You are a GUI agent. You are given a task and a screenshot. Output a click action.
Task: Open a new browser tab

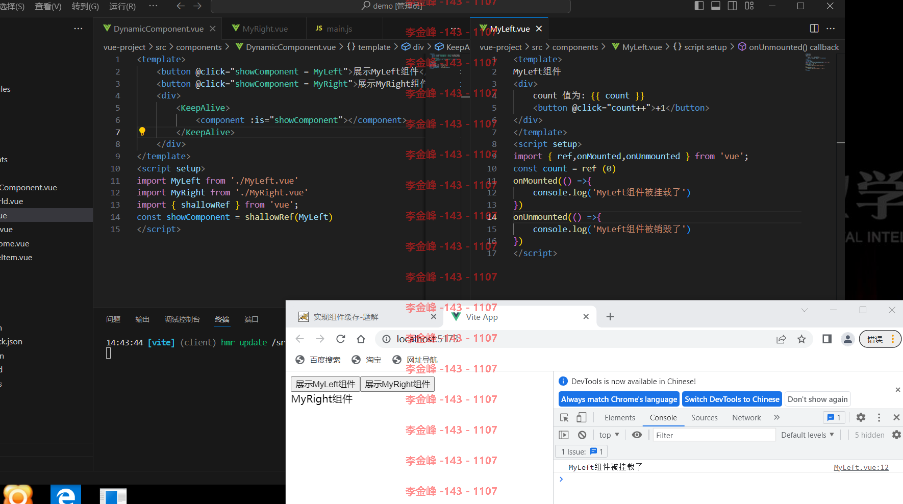[x=610, y=317]
